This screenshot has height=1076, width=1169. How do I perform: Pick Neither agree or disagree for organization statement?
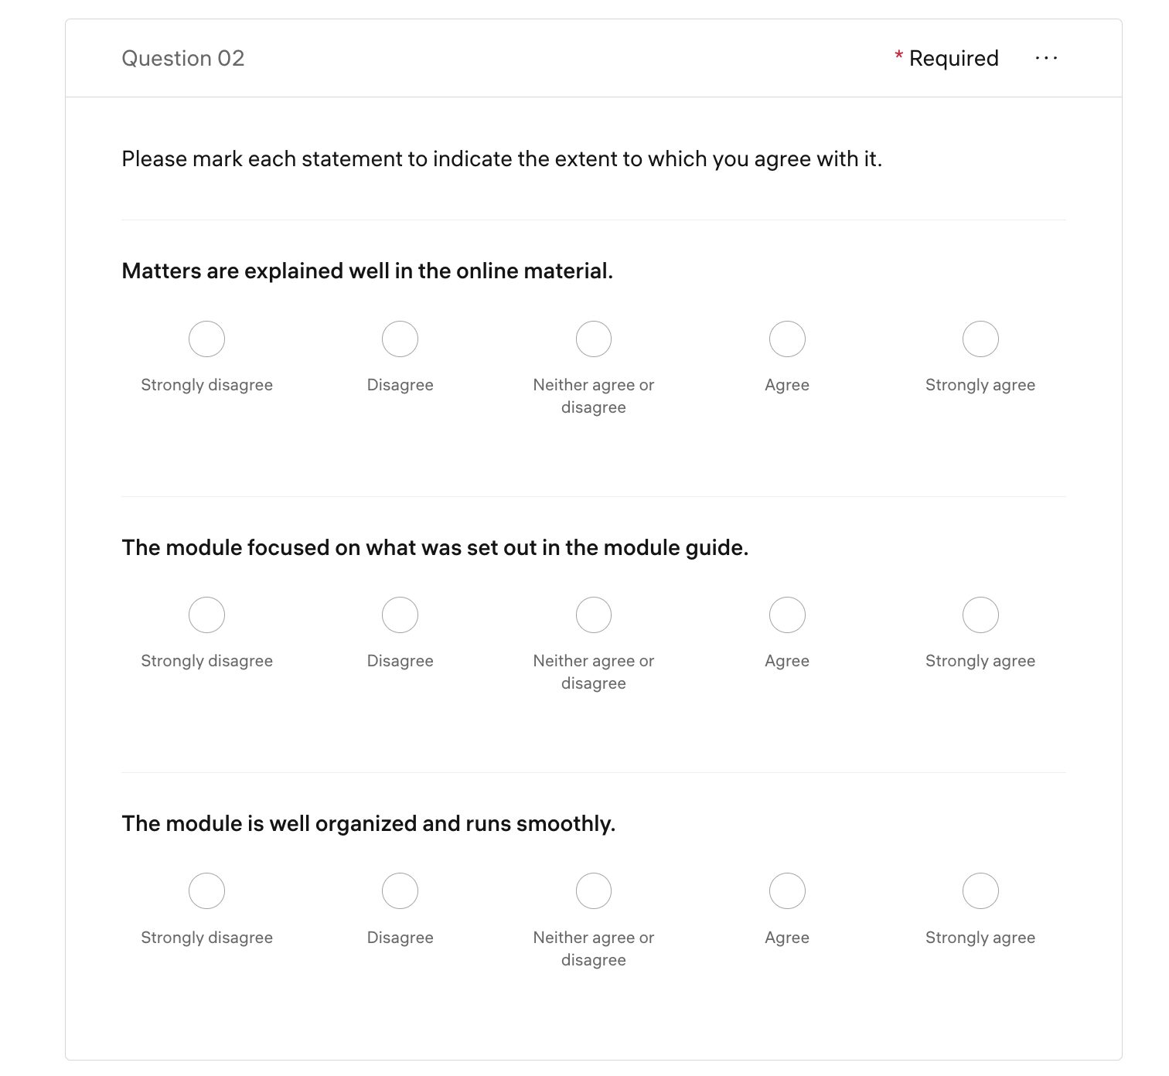[594, 891]
